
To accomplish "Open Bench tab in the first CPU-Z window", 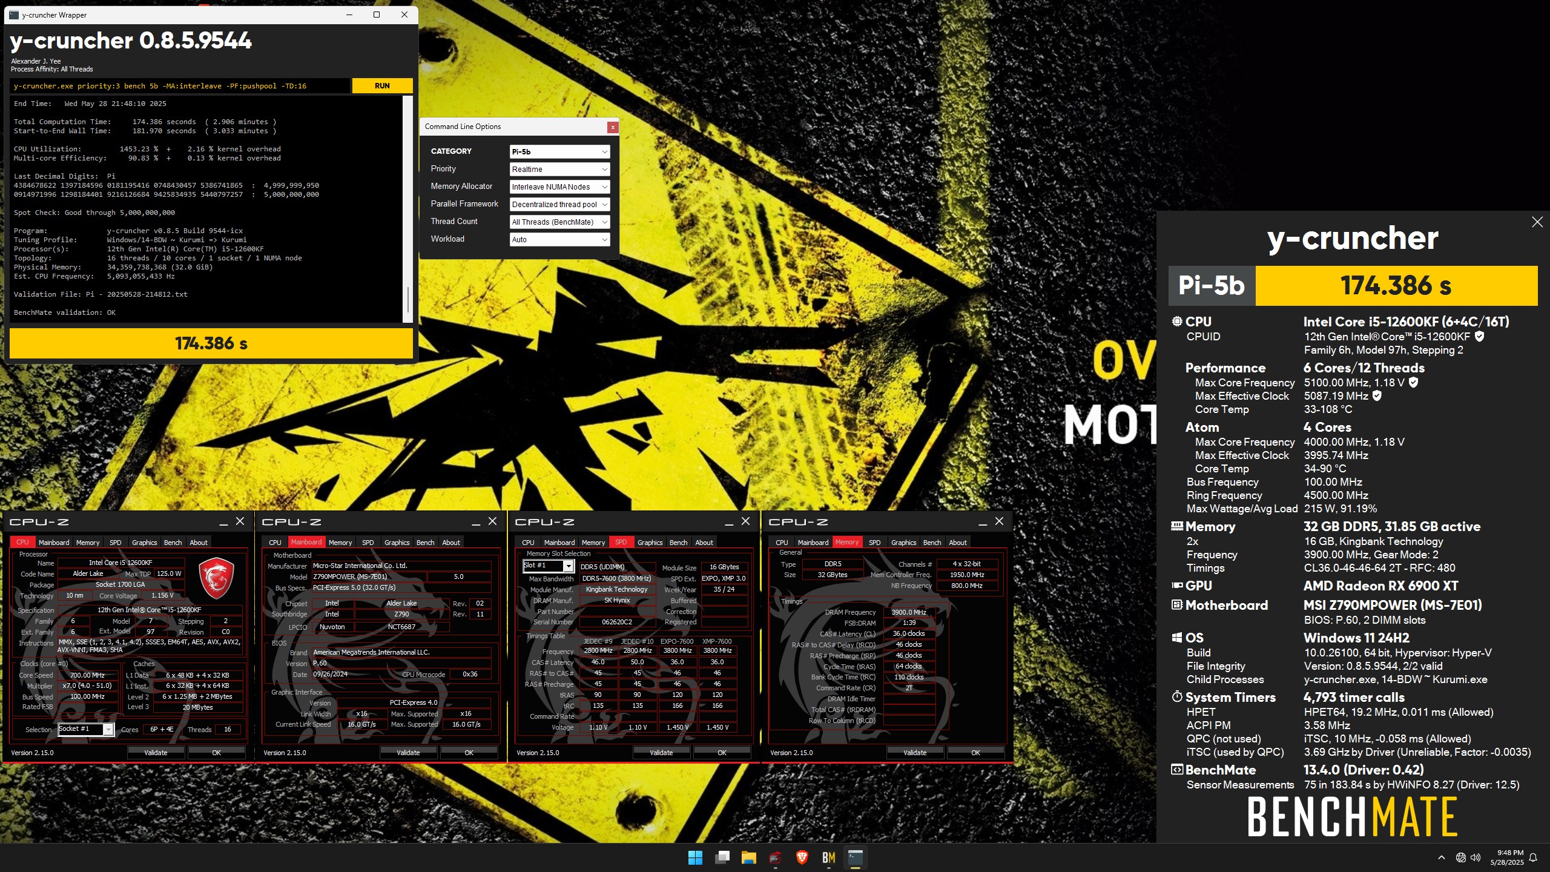I will [173, 543].
